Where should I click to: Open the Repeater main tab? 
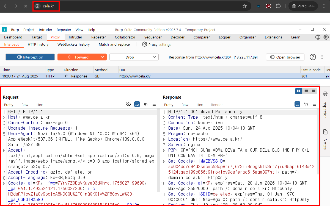(98, 37)
